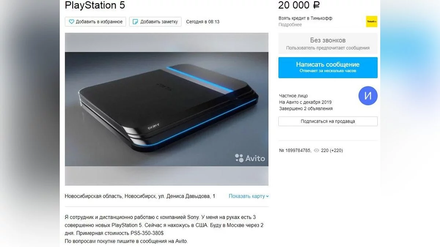The height and width of the screenshot is (247, 440).
Task: Subscribe with Подписаться на продавца
Action: coord(328,121)
